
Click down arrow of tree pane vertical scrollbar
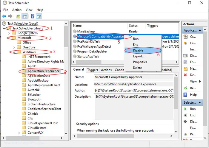pos(66,133)
